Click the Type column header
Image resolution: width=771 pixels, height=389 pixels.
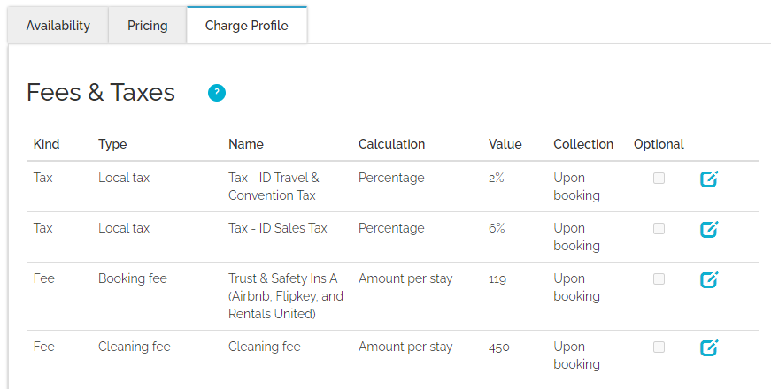pyautogui.click(x=112, y=144)
